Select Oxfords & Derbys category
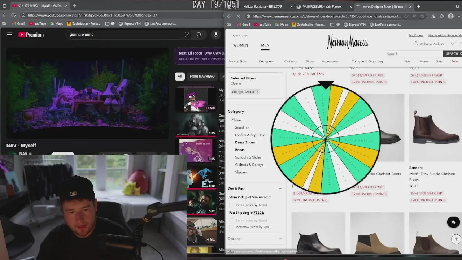Image resolution: width=462 pixels, height=260 pixels. (x=249, y=165)
